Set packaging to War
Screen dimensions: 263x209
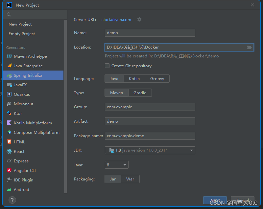coord(130,179)
